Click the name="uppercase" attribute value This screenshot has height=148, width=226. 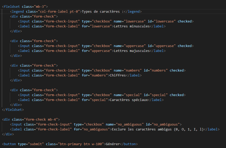135,46
